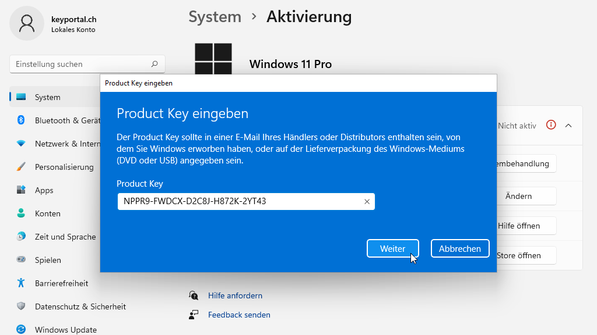Open Personalisierung via paintbrush icon
The width and height of the screenshot is (597, 335).
[21, 167]
